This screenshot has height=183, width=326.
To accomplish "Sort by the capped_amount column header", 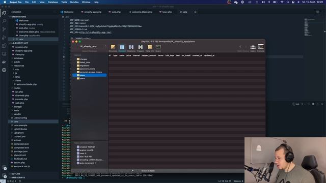I will (149, 55).
